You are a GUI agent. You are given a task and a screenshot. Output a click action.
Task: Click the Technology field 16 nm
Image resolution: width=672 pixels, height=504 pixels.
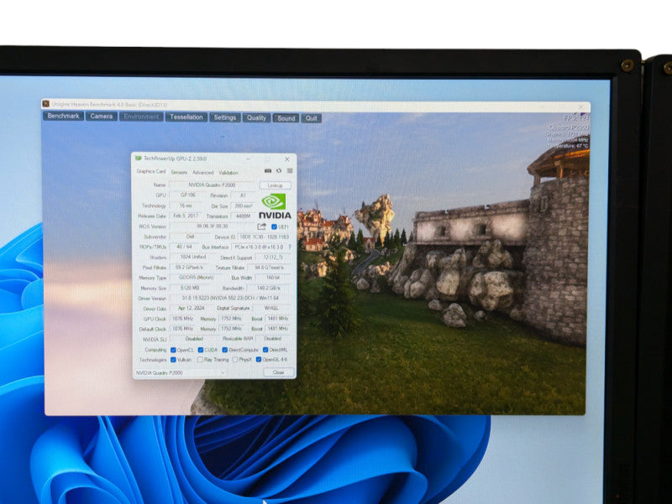186,205
